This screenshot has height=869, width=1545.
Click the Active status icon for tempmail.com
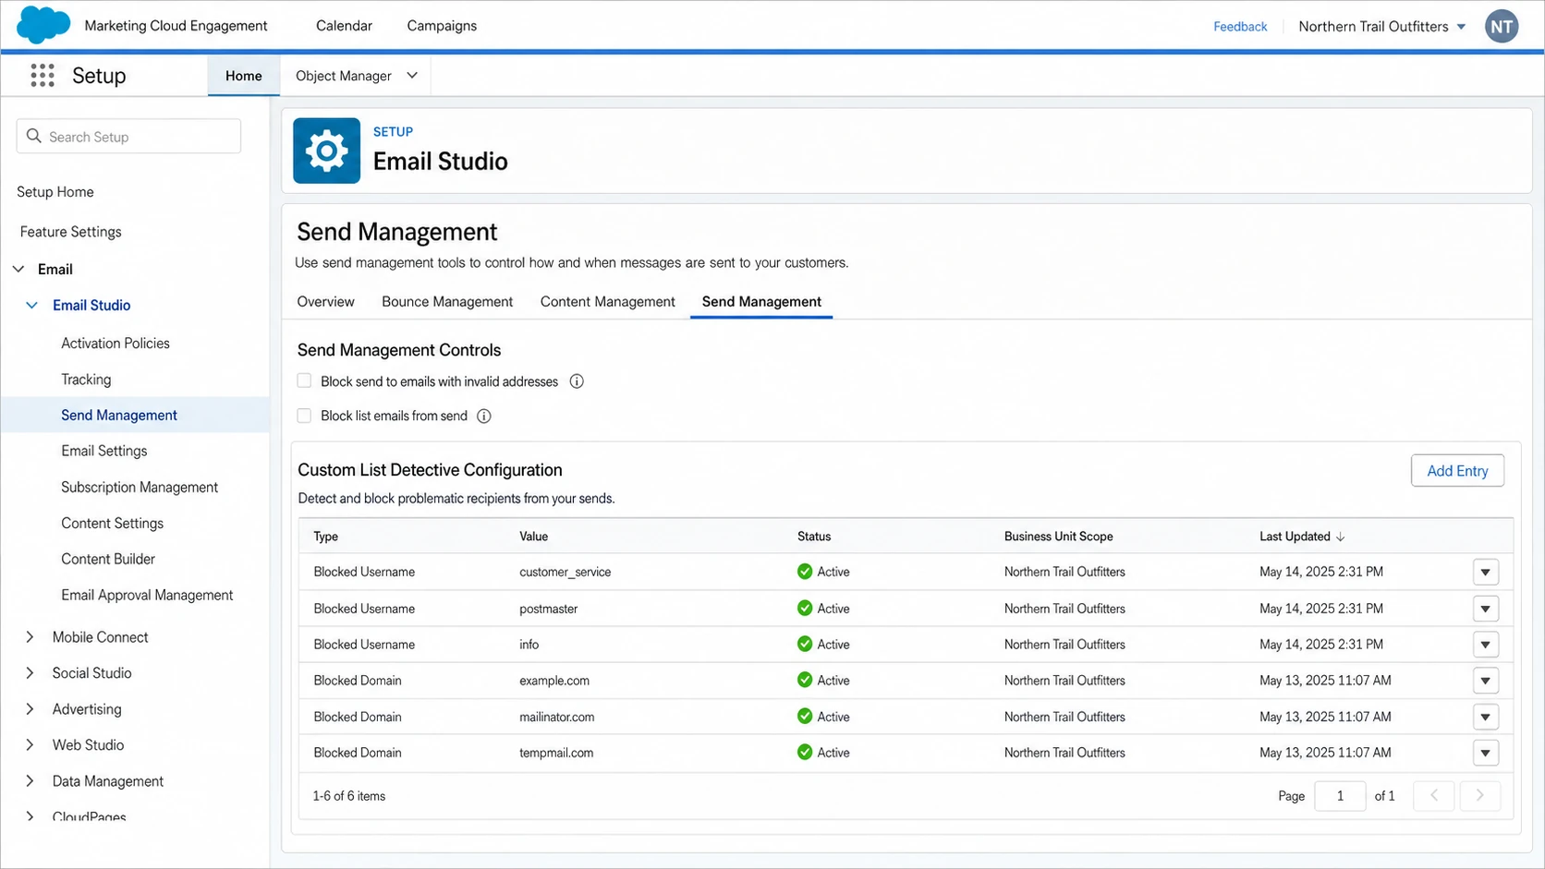point(805,753)
